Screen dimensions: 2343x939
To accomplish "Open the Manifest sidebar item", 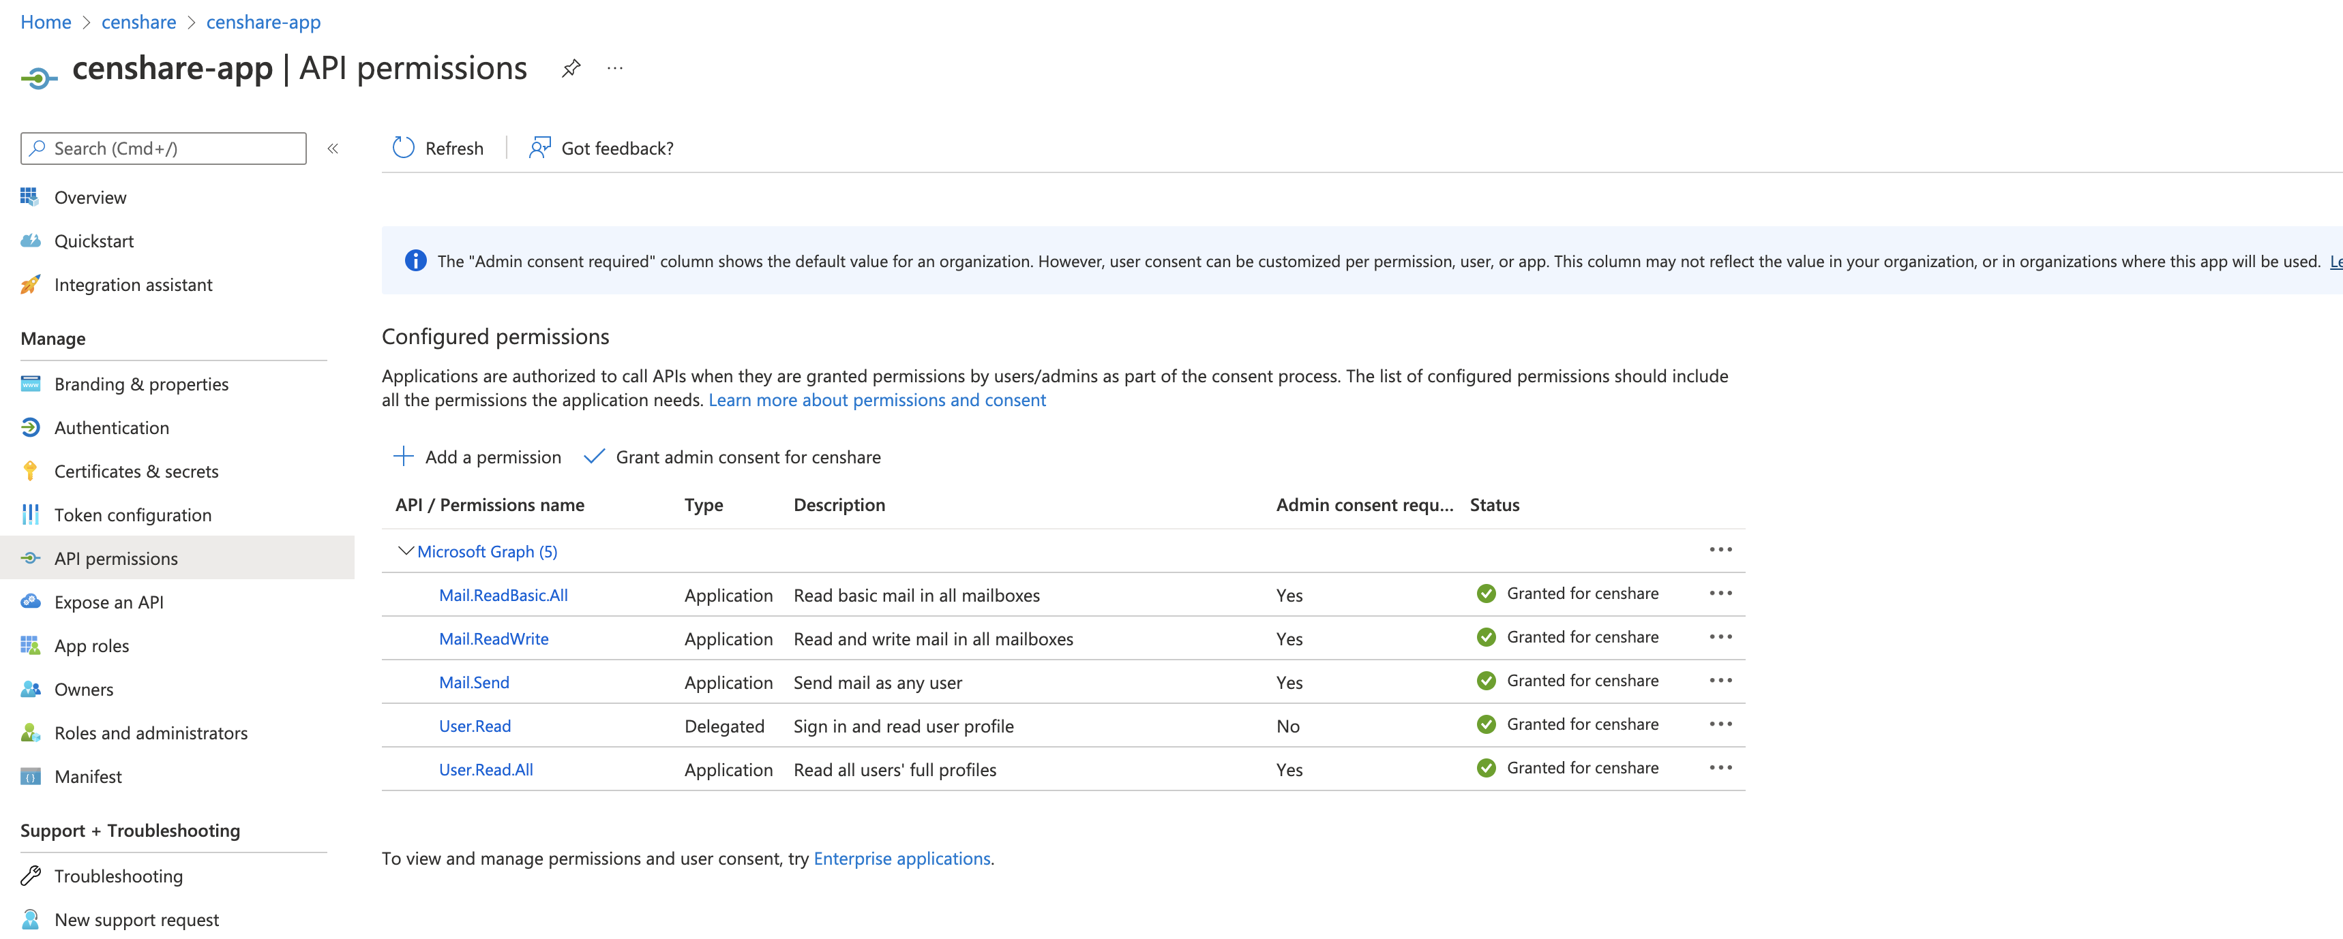I will 87,776.
